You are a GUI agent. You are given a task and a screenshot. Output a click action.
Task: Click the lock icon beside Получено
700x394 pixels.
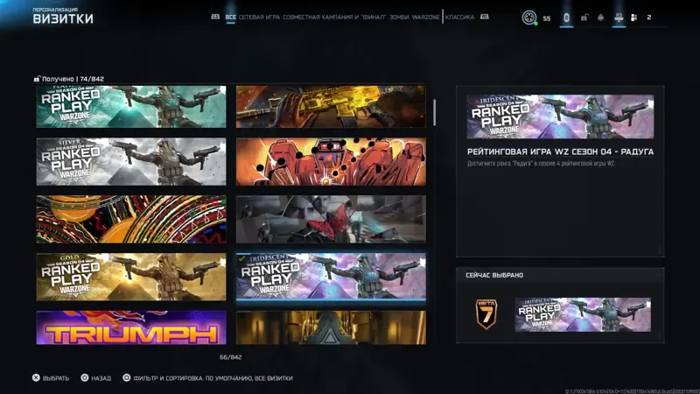(37, 79)
